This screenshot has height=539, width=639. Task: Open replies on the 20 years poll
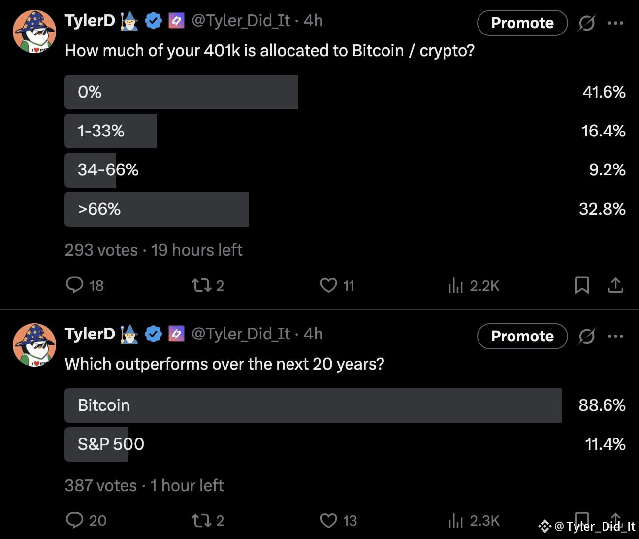point(86,520)
